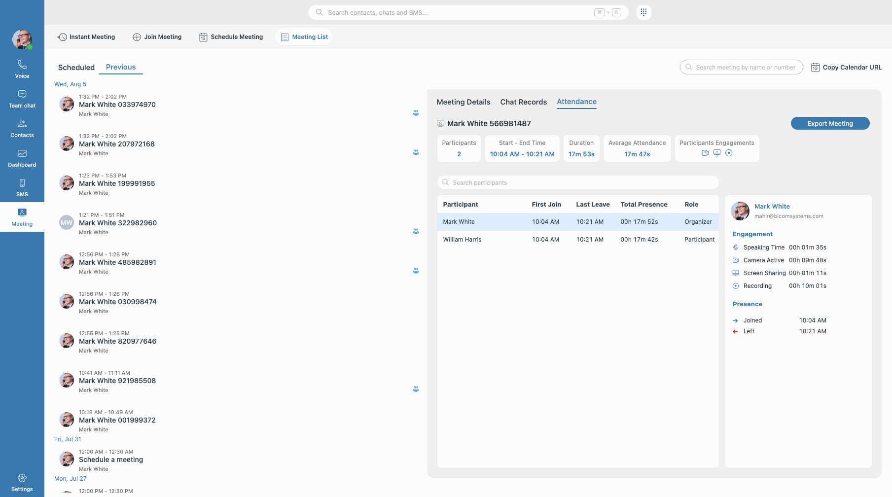Open the dial pad grid icon

(643, 12)
